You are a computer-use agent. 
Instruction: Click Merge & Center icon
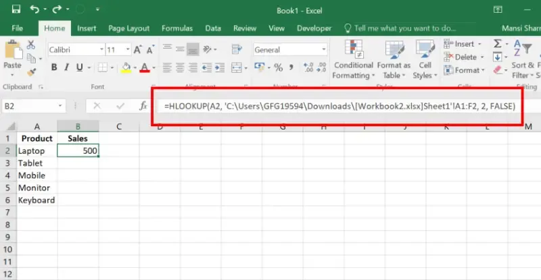(x=236, y=67)
